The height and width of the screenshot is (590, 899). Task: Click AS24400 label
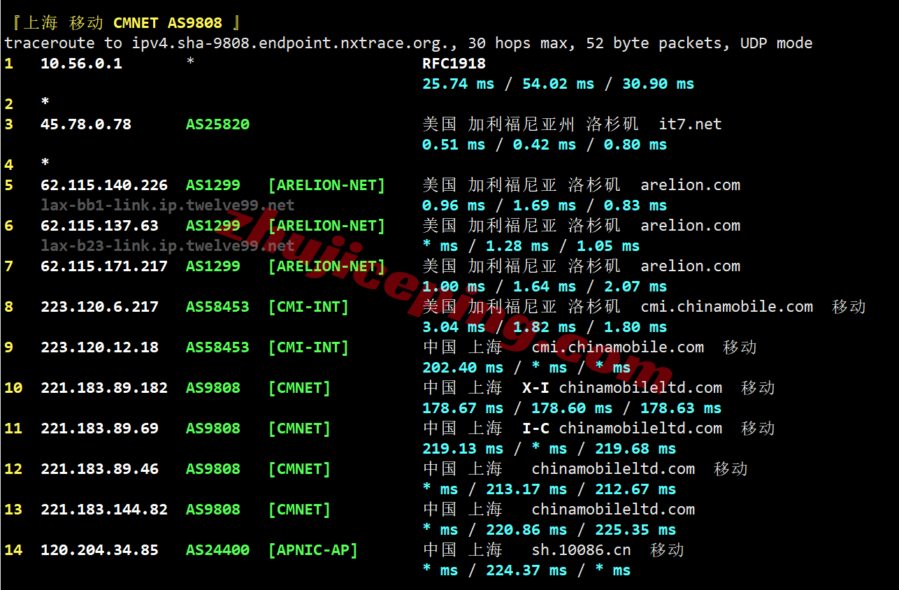(x=217, y=550)
